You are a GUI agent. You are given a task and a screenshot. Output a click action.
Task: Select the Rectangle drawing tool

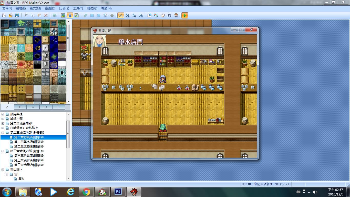pyautogui.click(x=92, y=16)
